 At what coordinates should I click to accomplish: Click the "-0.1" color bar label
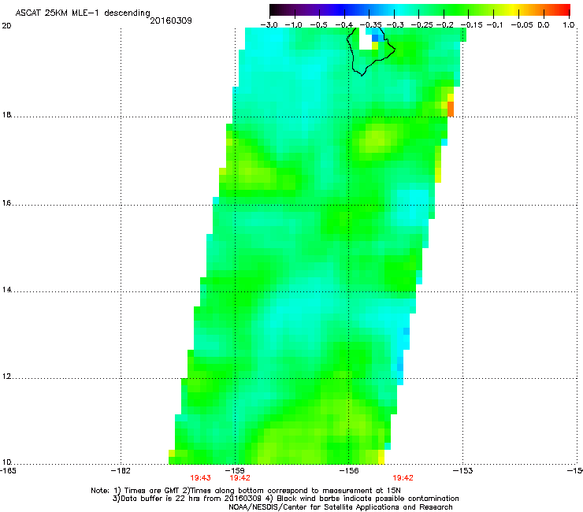click(x=494, y=25)
